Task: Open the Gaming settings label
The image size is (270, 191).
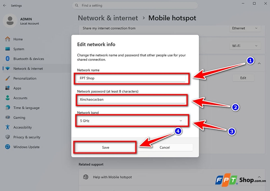Action: (19, 118)
